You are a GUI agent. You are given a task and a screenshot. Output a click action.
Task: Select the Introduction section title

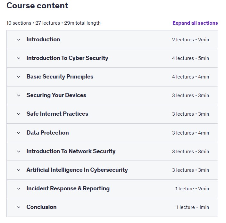pos(43,39)
